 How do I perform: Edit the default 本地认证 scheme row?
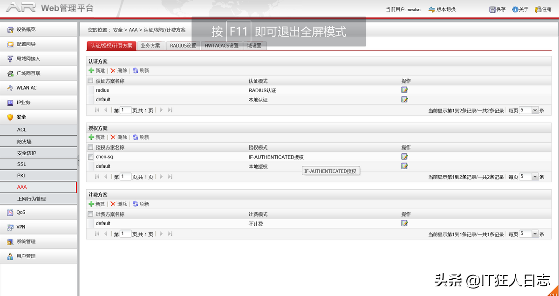click(x=404, y=99)
